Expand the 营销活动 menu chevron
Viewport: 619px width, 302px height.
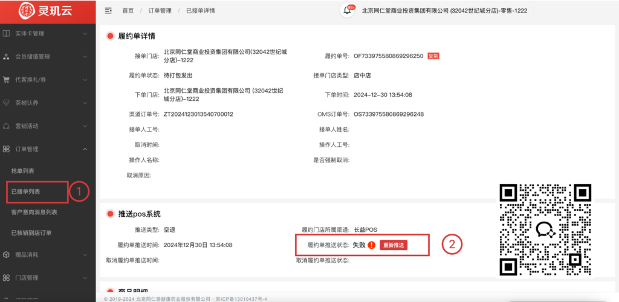(x=85, y=126)
